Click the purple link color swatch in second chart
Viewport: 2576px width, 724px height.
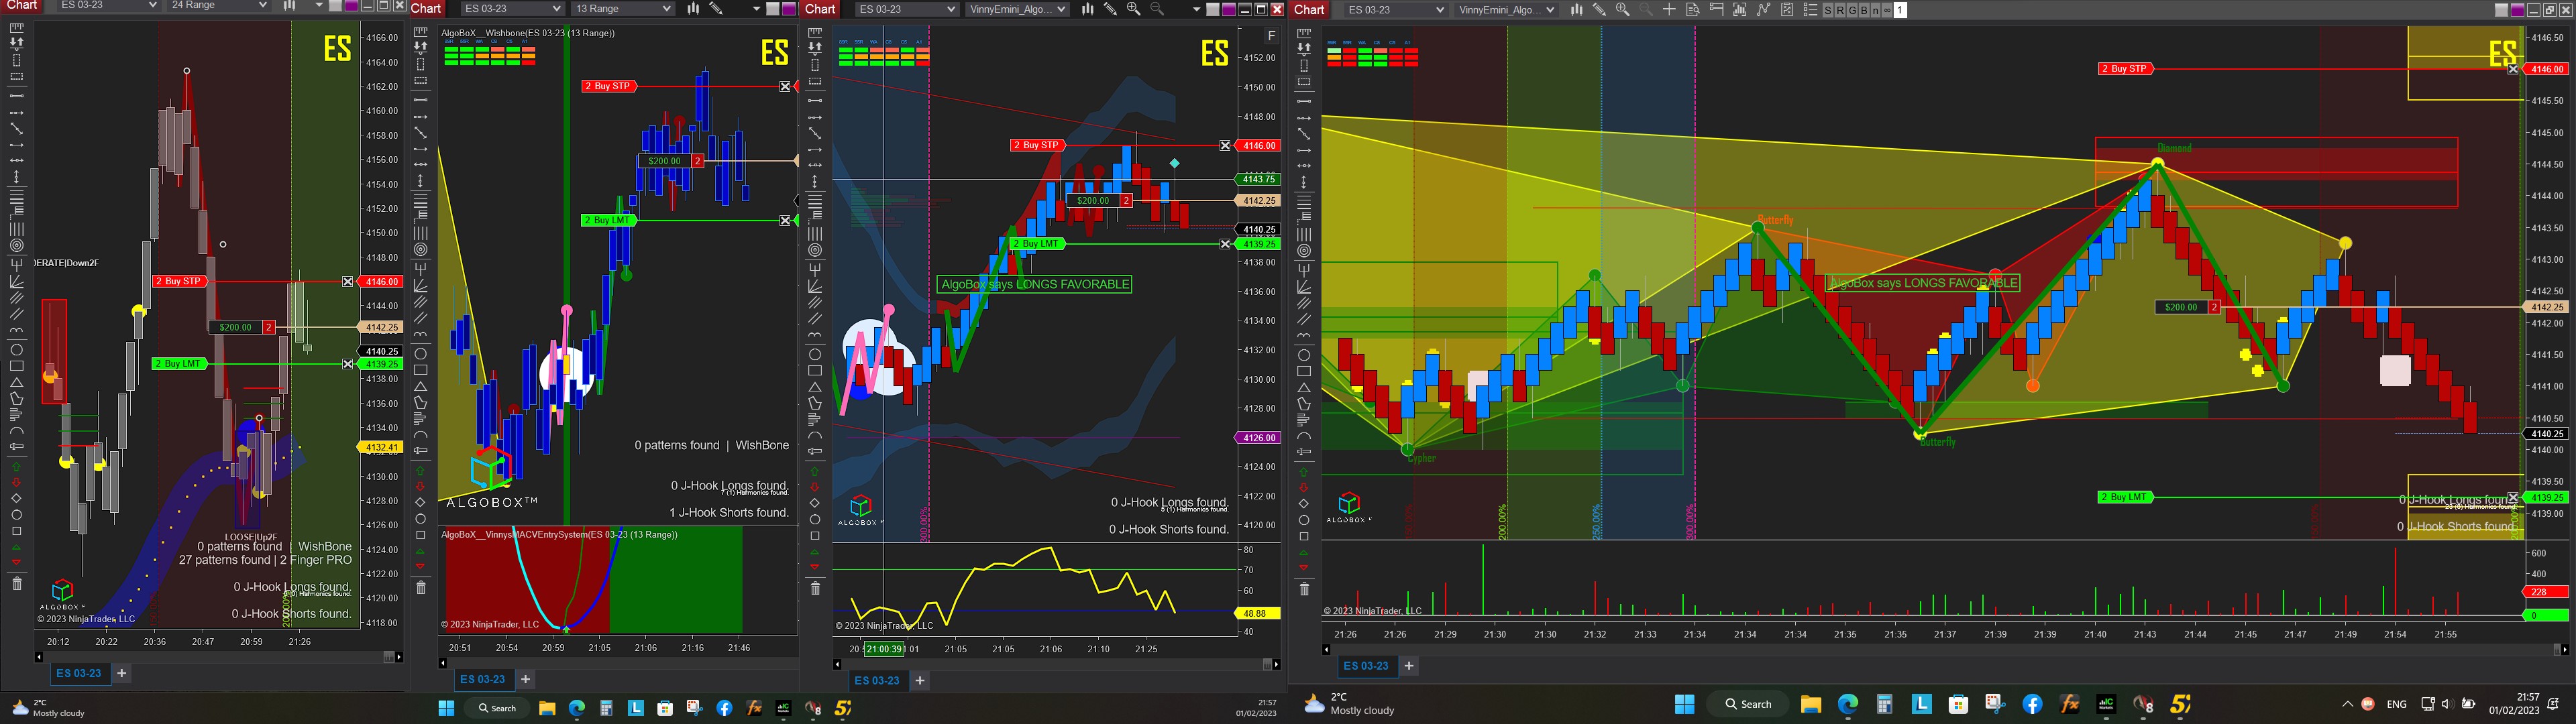[789, 9]
